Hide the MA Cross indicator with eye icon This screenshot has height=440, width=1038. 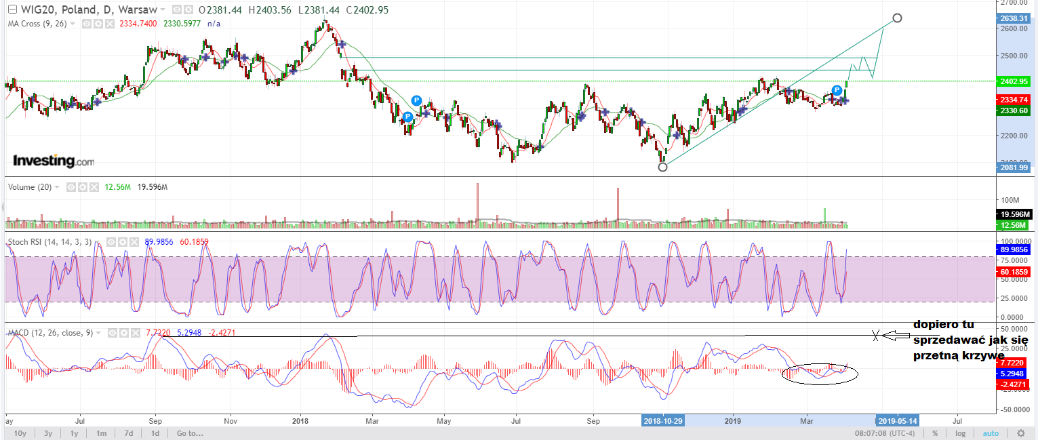coord(87,24)
